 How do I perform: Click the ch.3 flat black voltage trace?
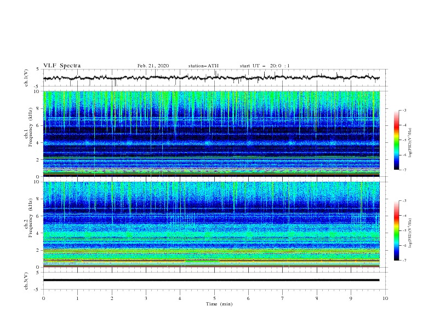coord(211,280)
